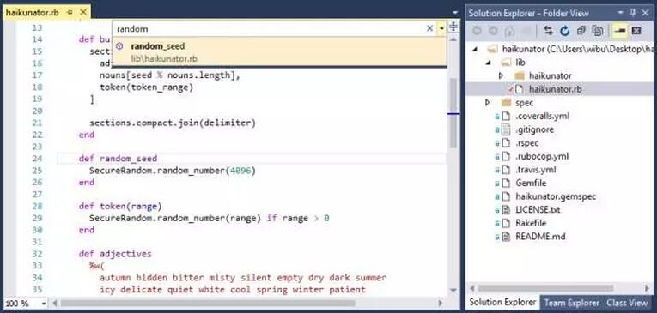The width and height of the screenshot is (657, 313).
Task: Toggle auto-hide pin on Solution Explorer
Action: 633,13
